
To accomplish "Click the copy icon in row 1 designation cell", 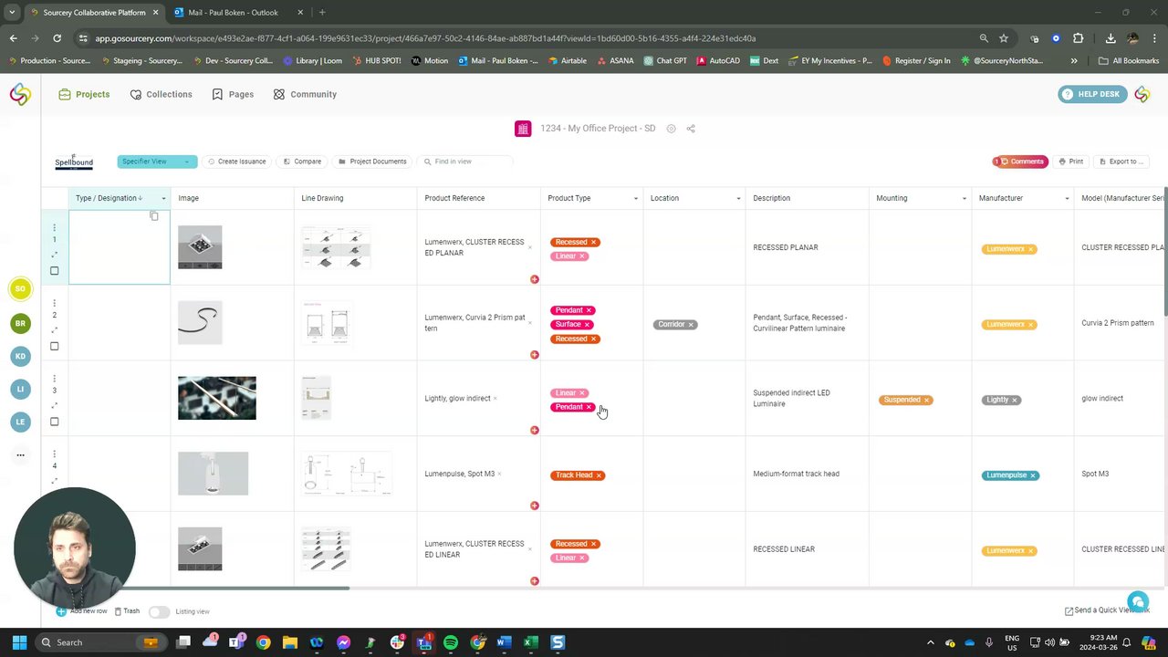I will coord(154,216).
